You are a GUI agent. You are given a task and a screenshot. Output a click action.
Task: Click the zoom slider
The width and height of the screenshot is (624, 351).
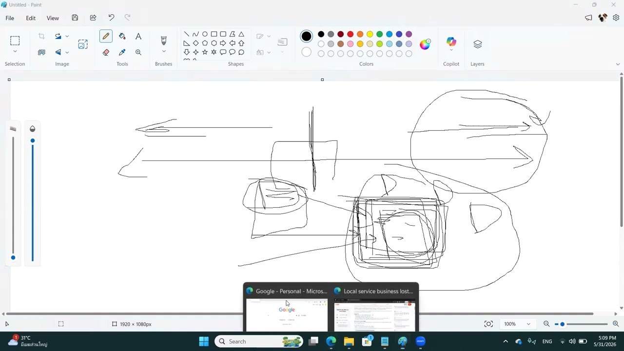(581, 324)
